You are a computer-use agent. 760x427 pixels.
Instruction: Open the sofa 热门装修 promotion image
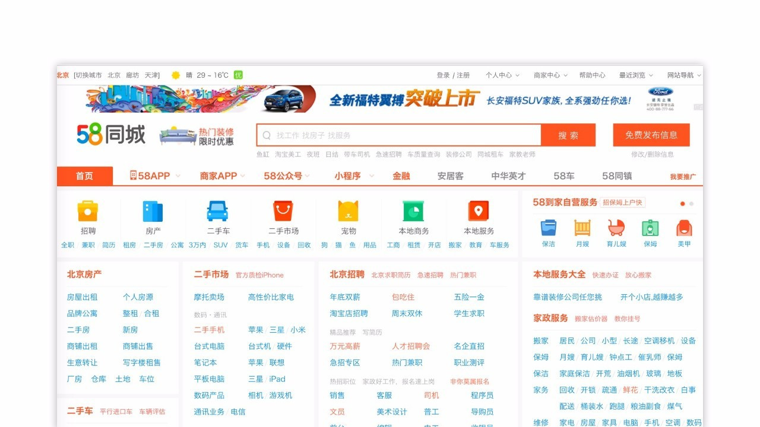(197, 136)
